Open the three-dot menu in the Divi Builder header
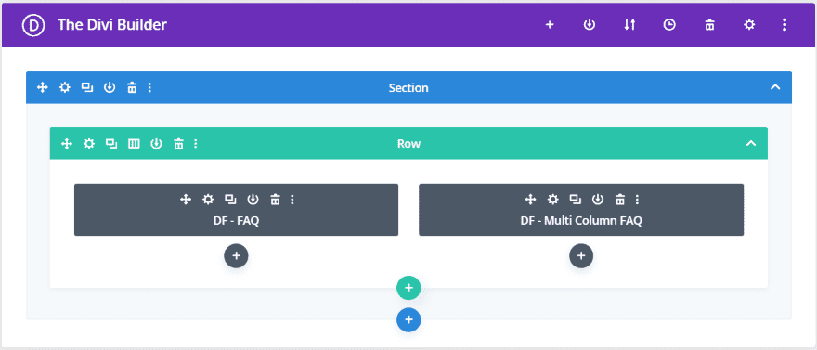This screenshot has height=350, width=817. [x=785, y=25]
